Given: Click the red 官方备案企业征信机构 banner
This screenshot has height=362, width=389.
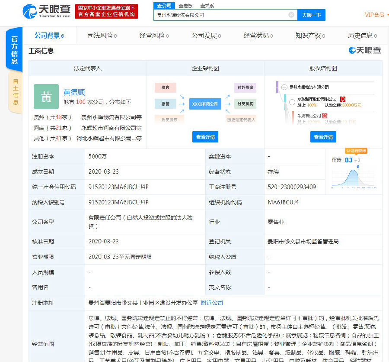Looking at the screenshot, I should point(106,11).
